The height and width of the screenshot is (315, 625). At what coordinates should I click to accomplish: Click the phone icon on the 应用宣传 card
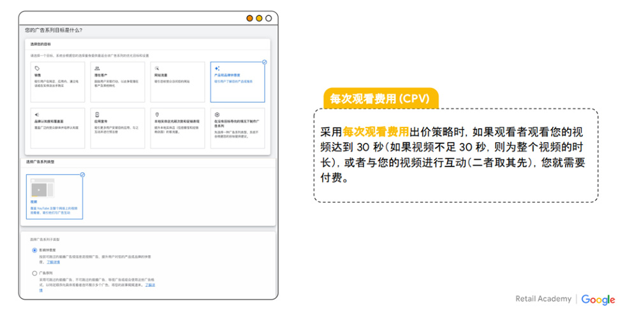click(x=97, y=114)
